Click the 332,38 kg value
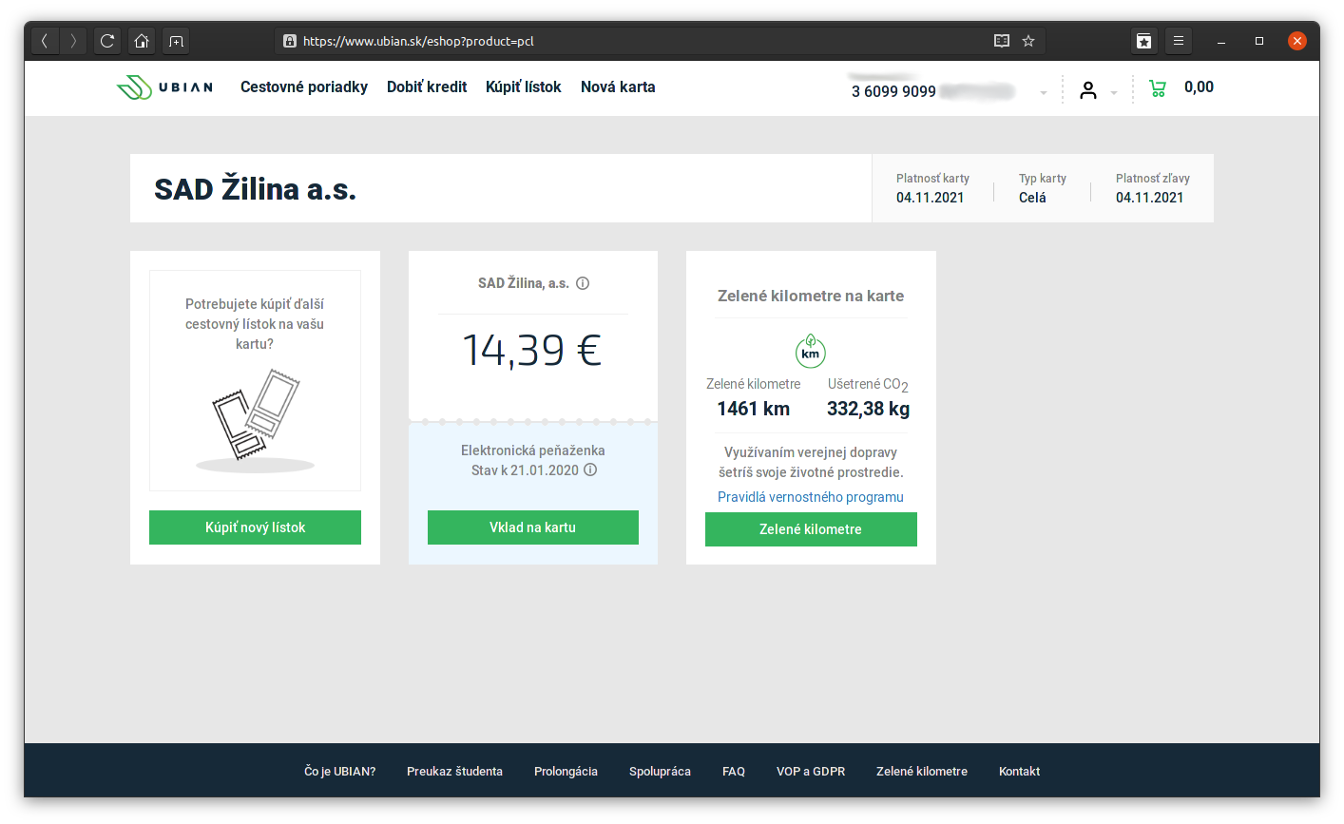 click(x=868, y=409)
